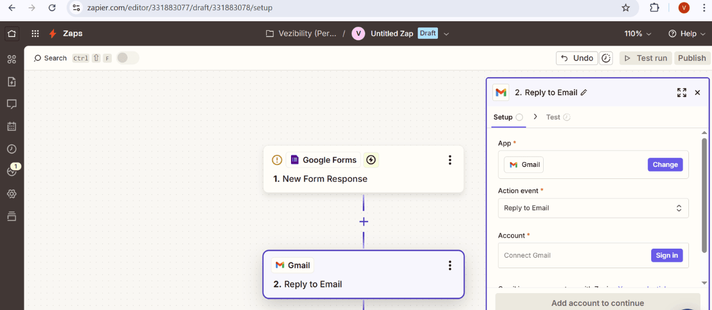Bookmark this page with star icon
This screenshot has width=712, height=310.
tap(626, 8)
